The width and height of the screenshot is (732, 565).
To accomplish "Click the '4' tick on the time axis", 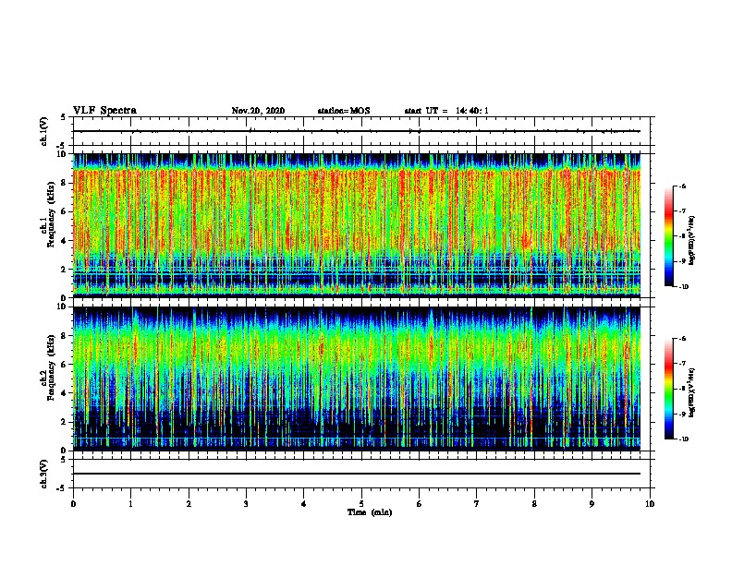I will pos(304,504).
